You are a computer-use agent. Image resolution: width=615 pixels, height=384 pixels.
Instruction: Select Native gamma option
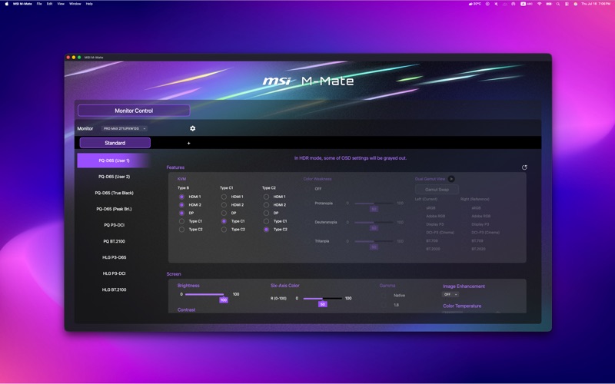[x=384, y=296]
